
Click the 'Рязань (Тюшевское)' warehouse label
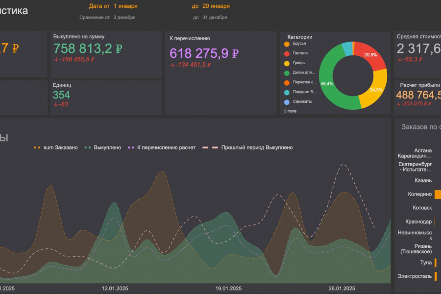[416, 249]
